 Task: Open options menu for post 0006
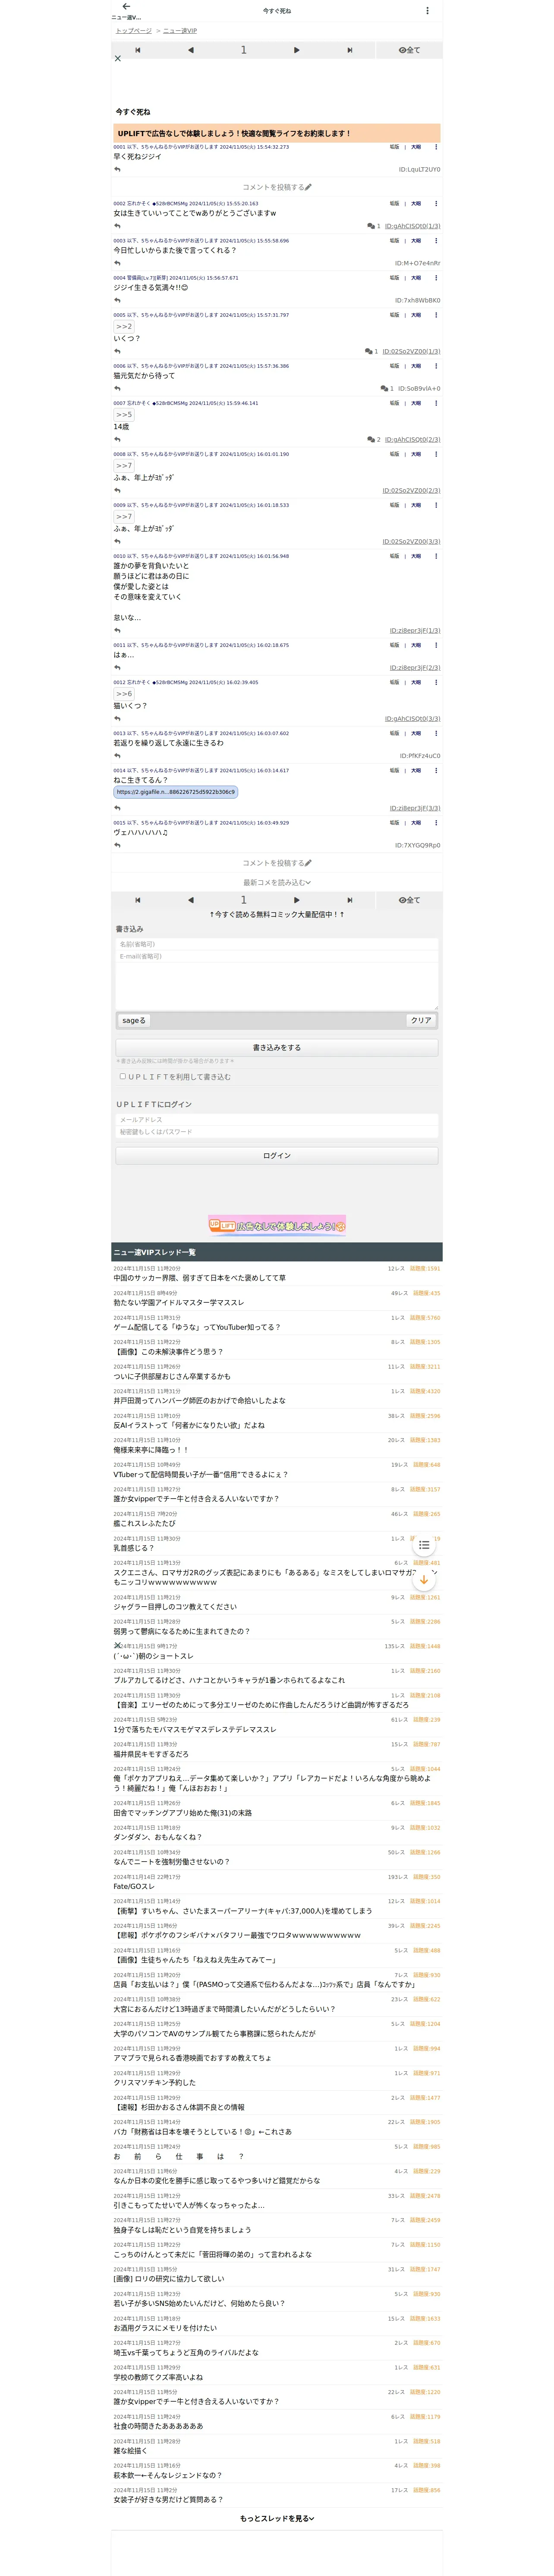coord(435,366)
